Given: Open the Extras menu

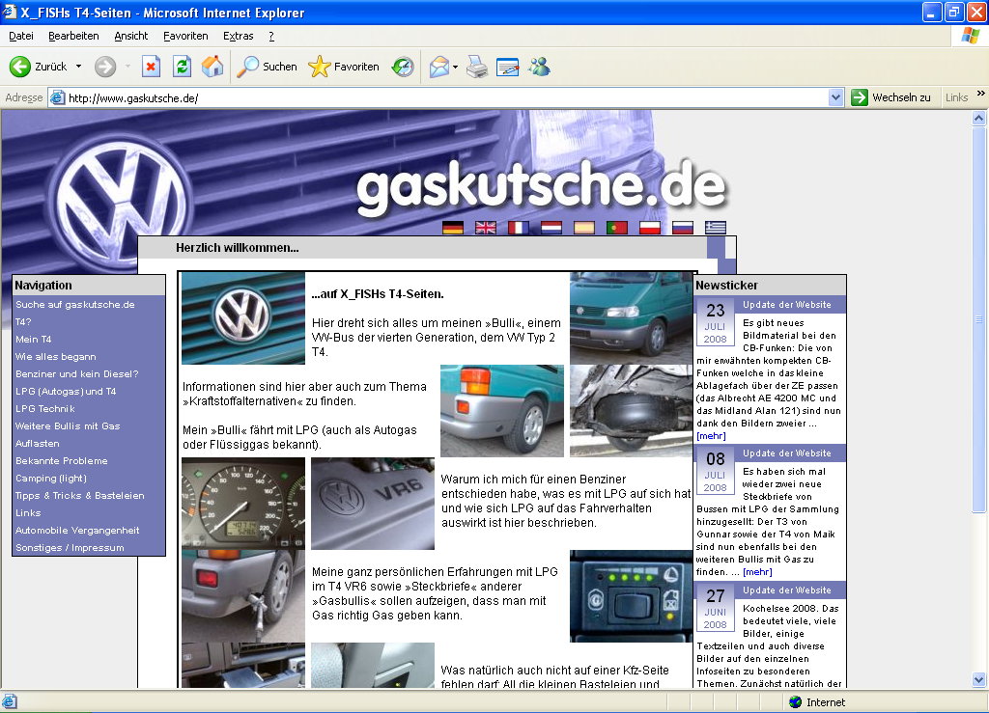Looking at the screenshot, I should click(239, 36).
